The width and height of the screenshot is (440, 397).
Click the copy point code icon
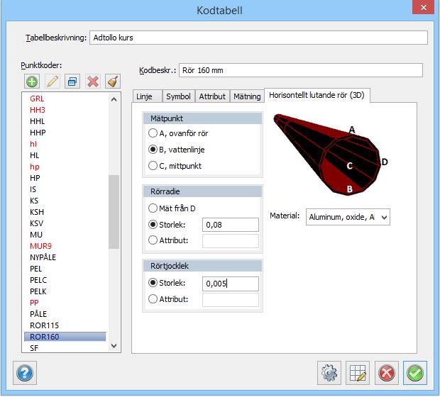[72, 82]
